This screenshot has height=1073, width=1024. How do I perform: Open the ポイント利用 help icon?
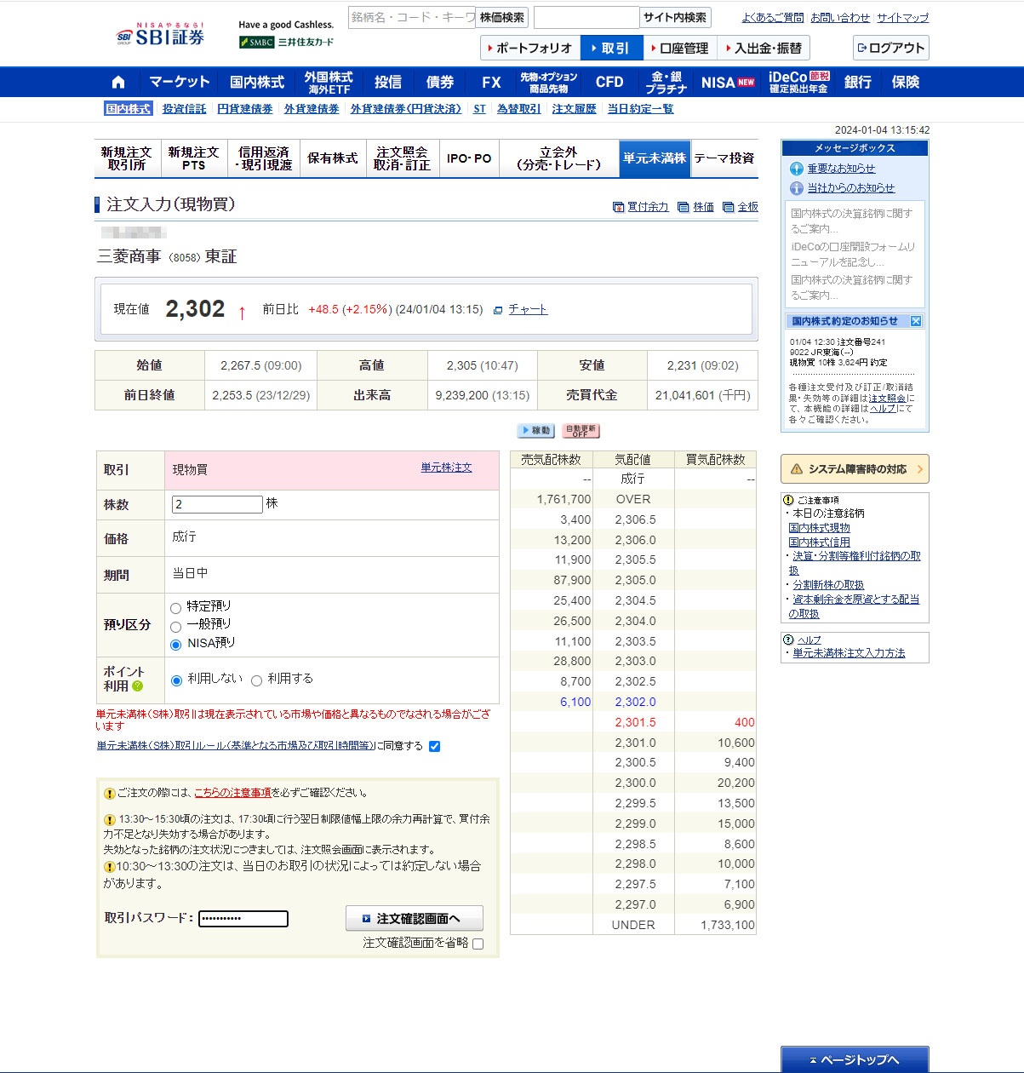[x=138, y=686]
